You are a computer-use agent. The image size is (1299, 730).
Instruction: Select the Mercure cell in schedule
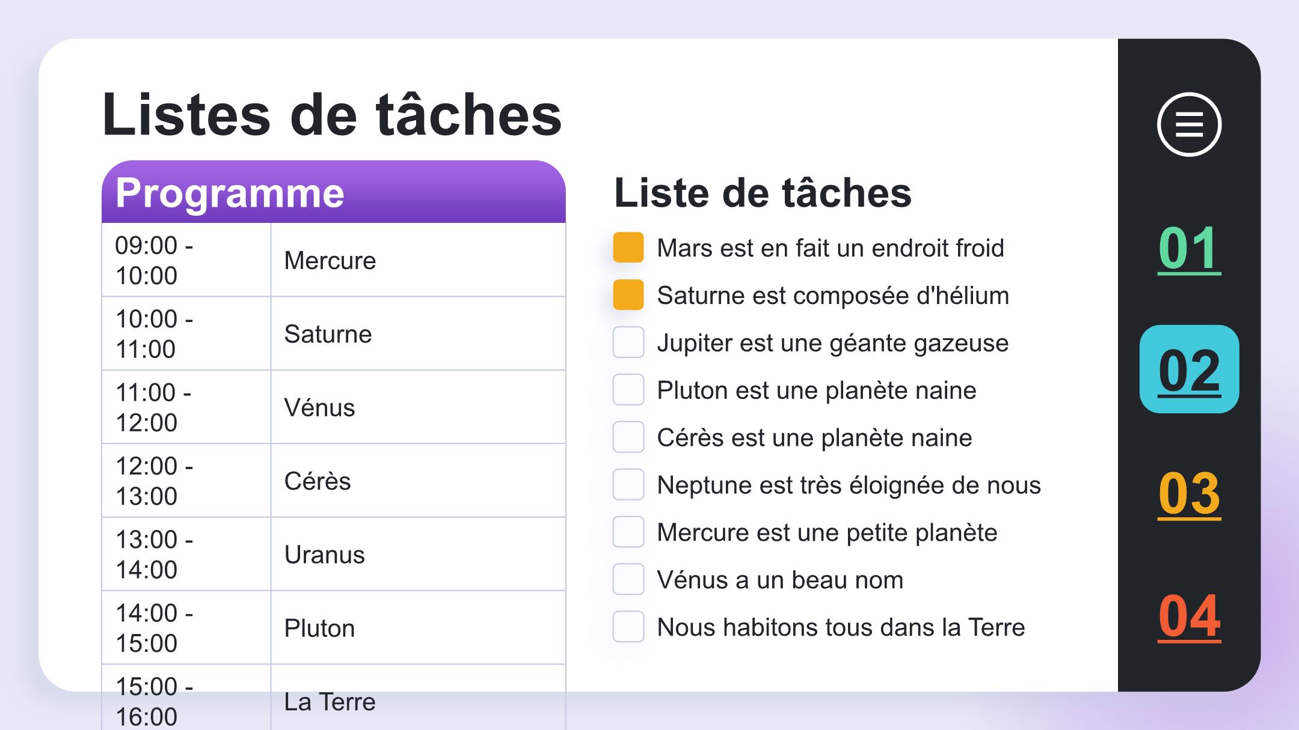[418, 260]
